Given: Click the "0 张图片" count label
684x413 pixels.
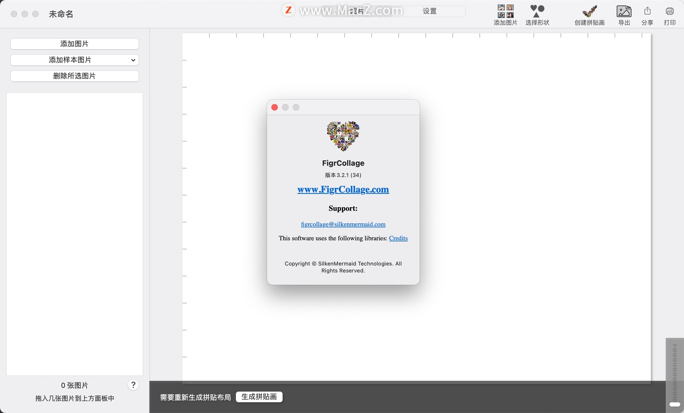Looking at the screenshot, I should tap(74, 385).
